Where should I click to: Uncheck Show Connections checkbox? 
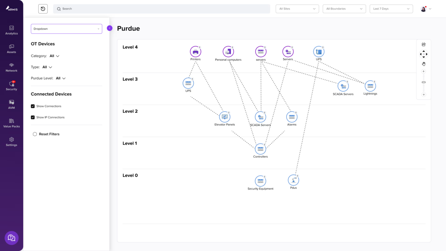coord(33,106)
